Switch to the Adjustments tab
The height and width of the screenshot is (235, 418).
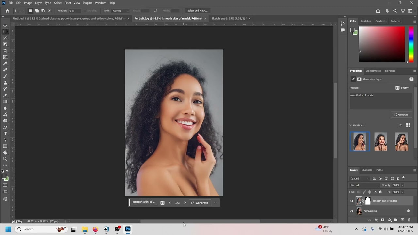[373, 71]
